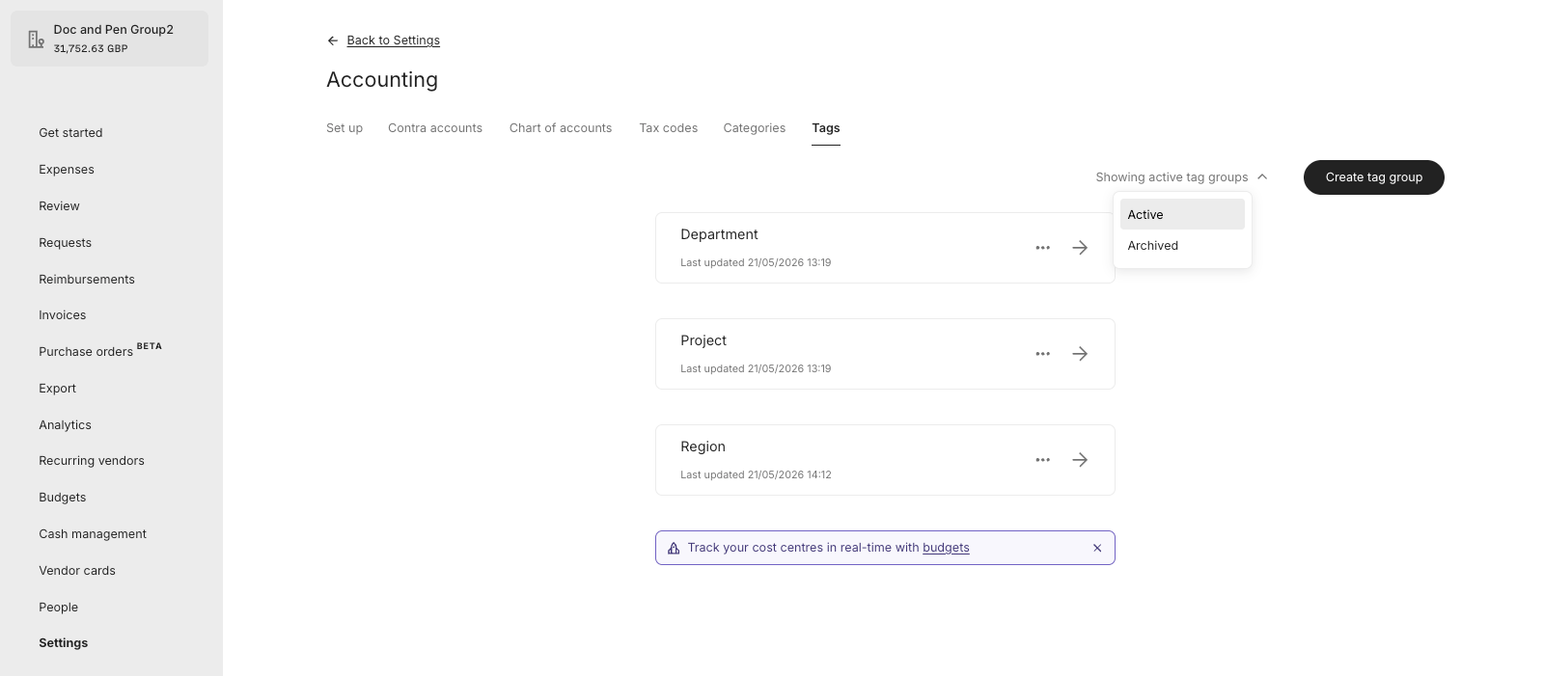This screenshot has height=676, width=1544.
Task: Dismiss the cost centres budgets banner
Action: click(1097, 548)
